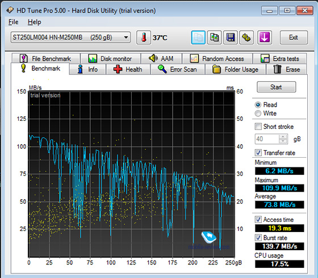Viewport: 318px width, 278px height.
Task: Open the Health tab with red cross
Action: point(128,69)
